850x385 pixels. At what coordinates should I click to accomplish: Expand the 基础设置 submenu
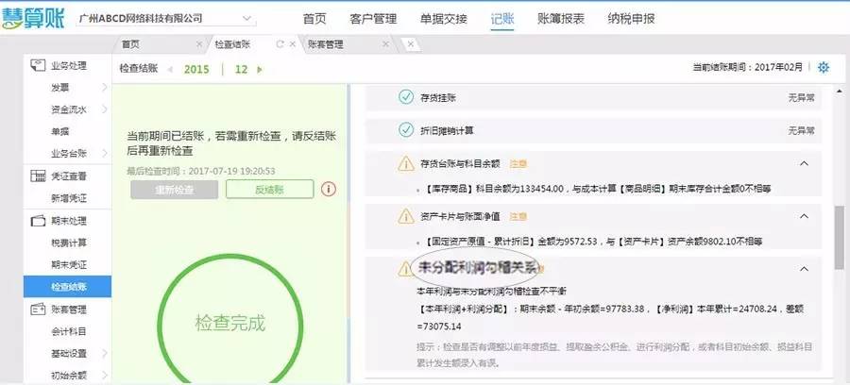point(104,353)
